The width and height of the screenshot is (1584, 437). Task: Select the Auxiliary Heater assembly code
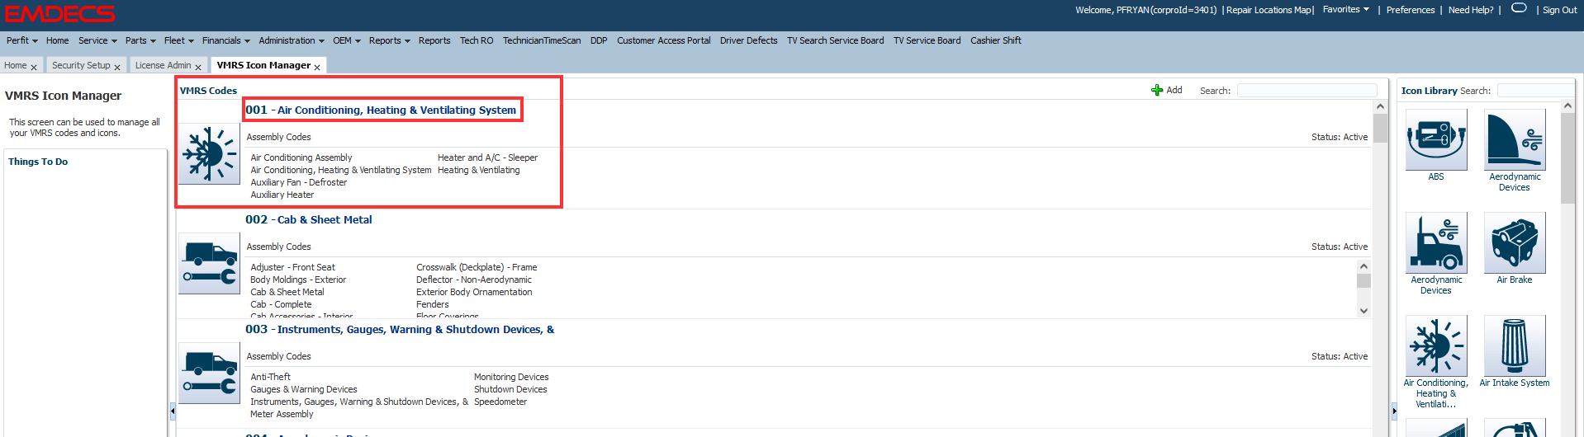tap(282, 195)
